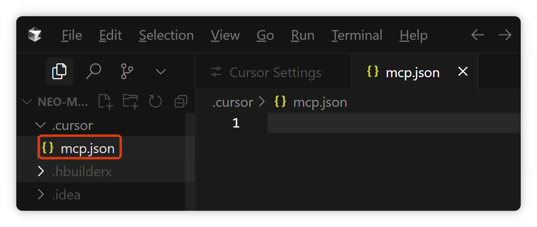Refresh the Explorer file tree

pos(156,102)
